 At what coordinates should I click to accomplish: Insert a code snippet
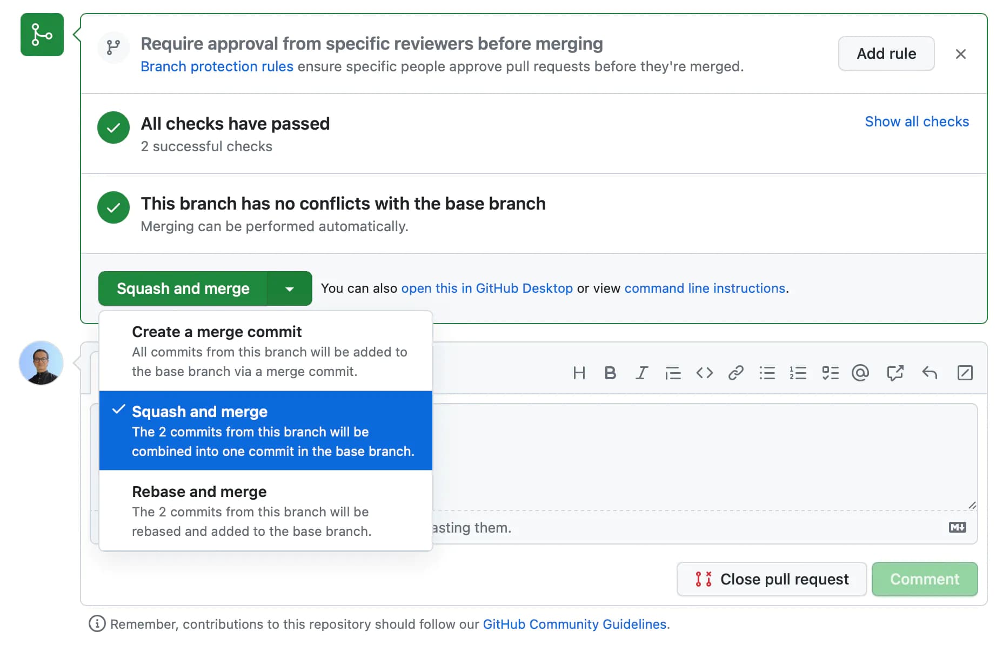pos(704,373)
